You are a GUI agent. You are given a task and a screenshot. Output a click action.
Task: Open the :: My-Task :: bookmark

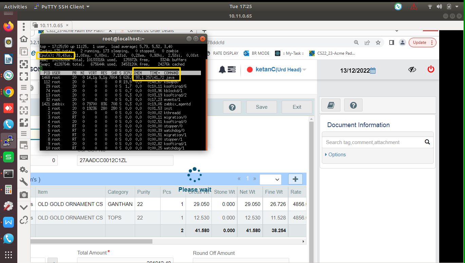pyautogui.click(x=289, y=53)
